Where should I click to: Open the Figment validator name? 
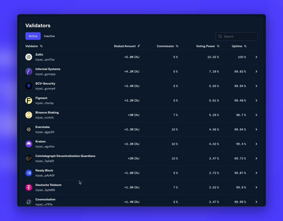coord(41,98)
